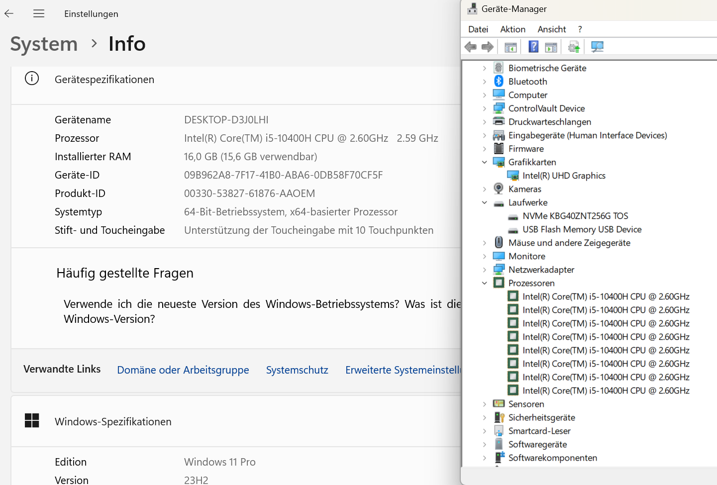This screenshot has width=717, height=485.
Task: Expand the Firmware node
Action: 485,149
